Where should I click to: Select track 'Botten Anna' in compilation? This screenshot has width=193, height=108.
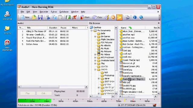coord(32,44)
